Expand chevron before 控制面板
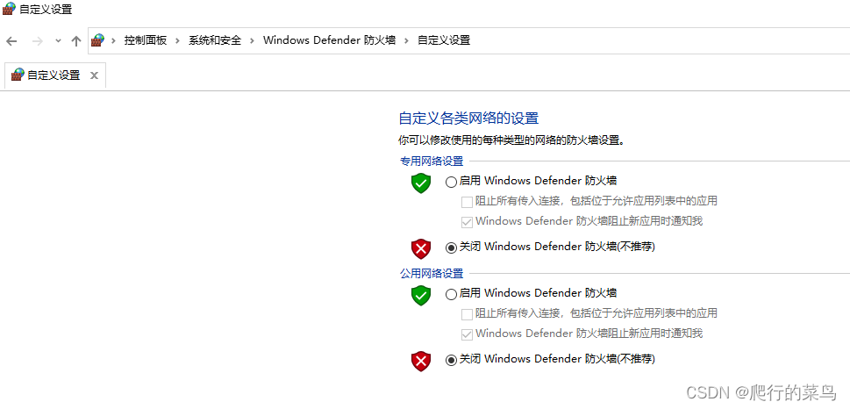Image resolution: width=850 pixels, height=409 pixels. 114,40
